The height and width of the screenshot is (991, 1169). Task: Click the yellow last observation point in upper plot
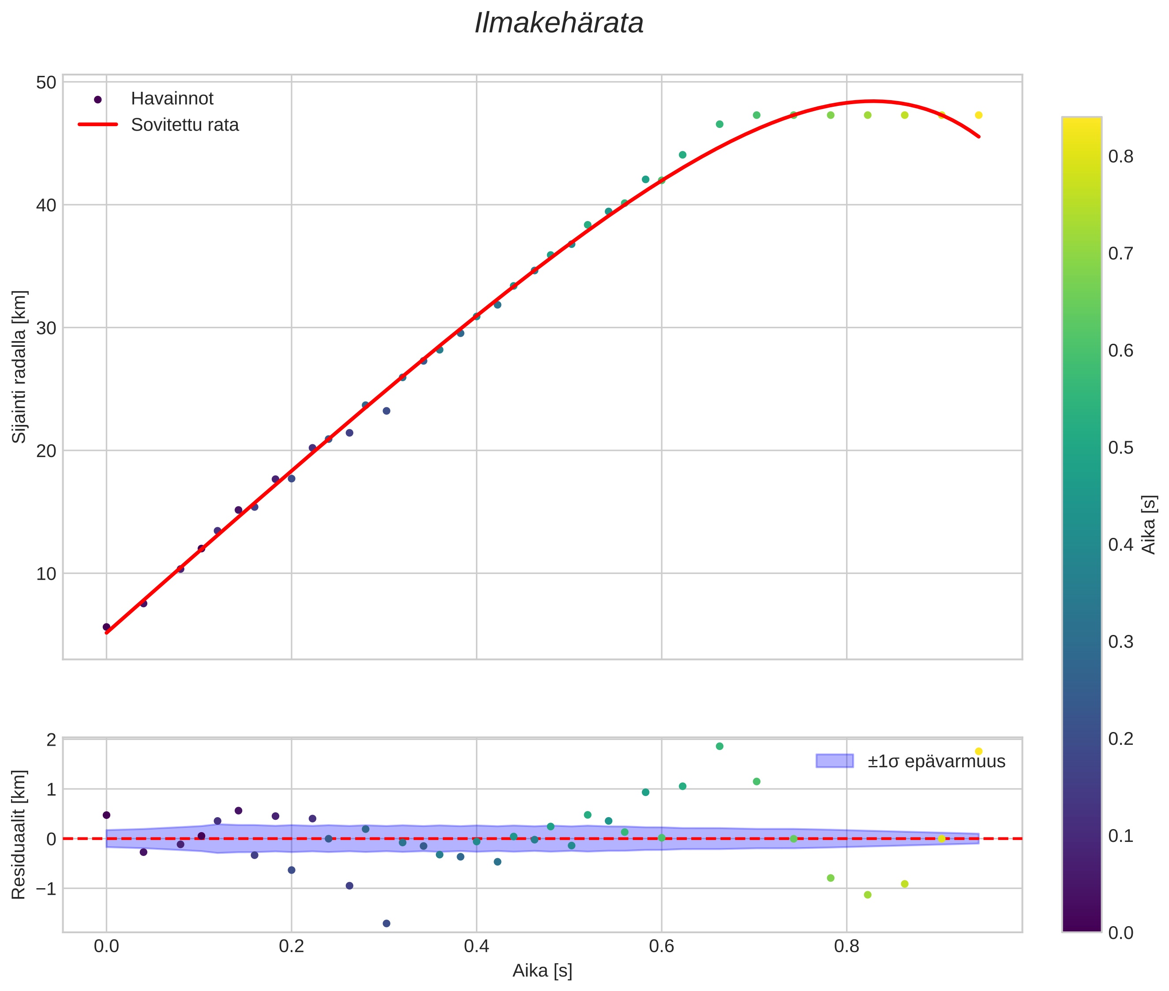[978, 115]
